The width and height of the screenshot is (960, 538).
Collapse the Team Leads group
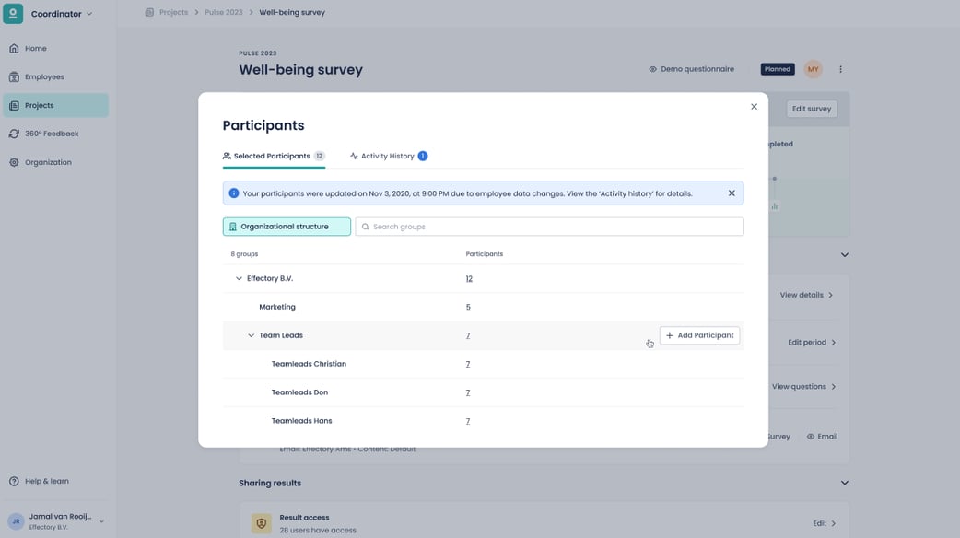click(x=251, y=335)
